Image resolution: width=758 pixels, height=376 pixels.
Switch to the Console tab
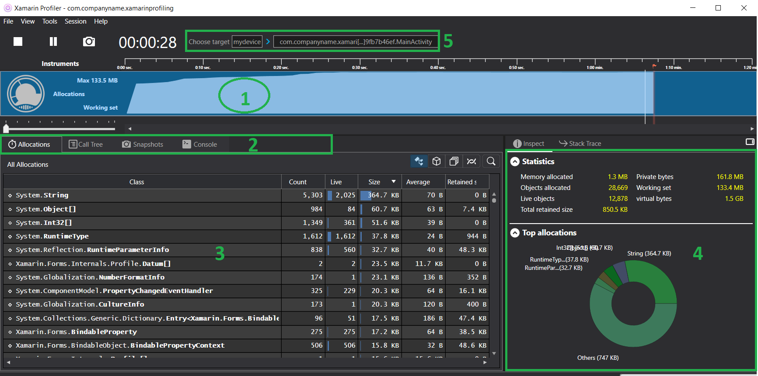[200, 145]
